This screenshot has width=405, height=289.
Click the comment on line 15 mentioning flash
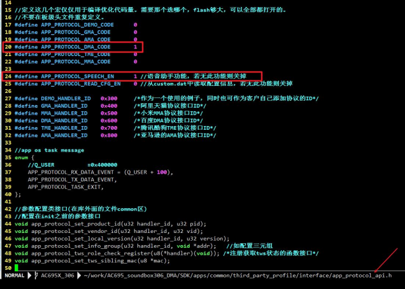150,10
